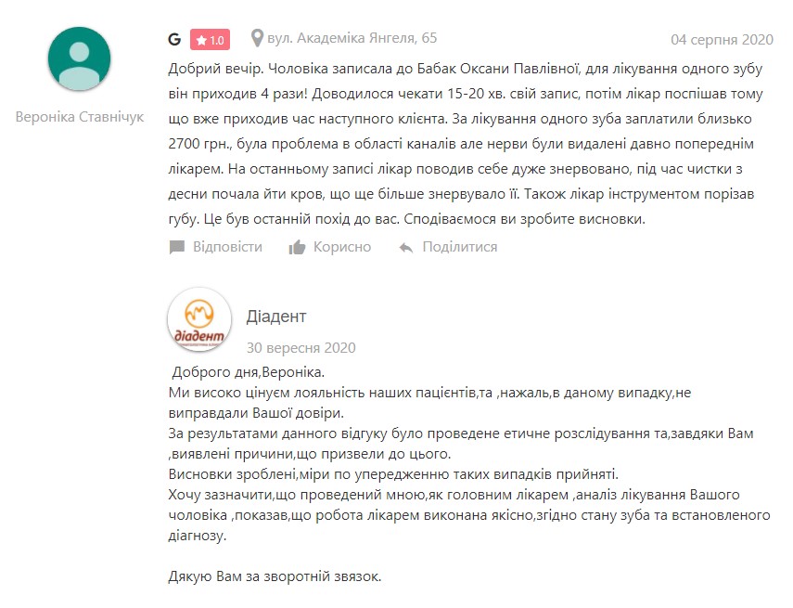Click Поділитися to share the review

[x=460, y=247]
